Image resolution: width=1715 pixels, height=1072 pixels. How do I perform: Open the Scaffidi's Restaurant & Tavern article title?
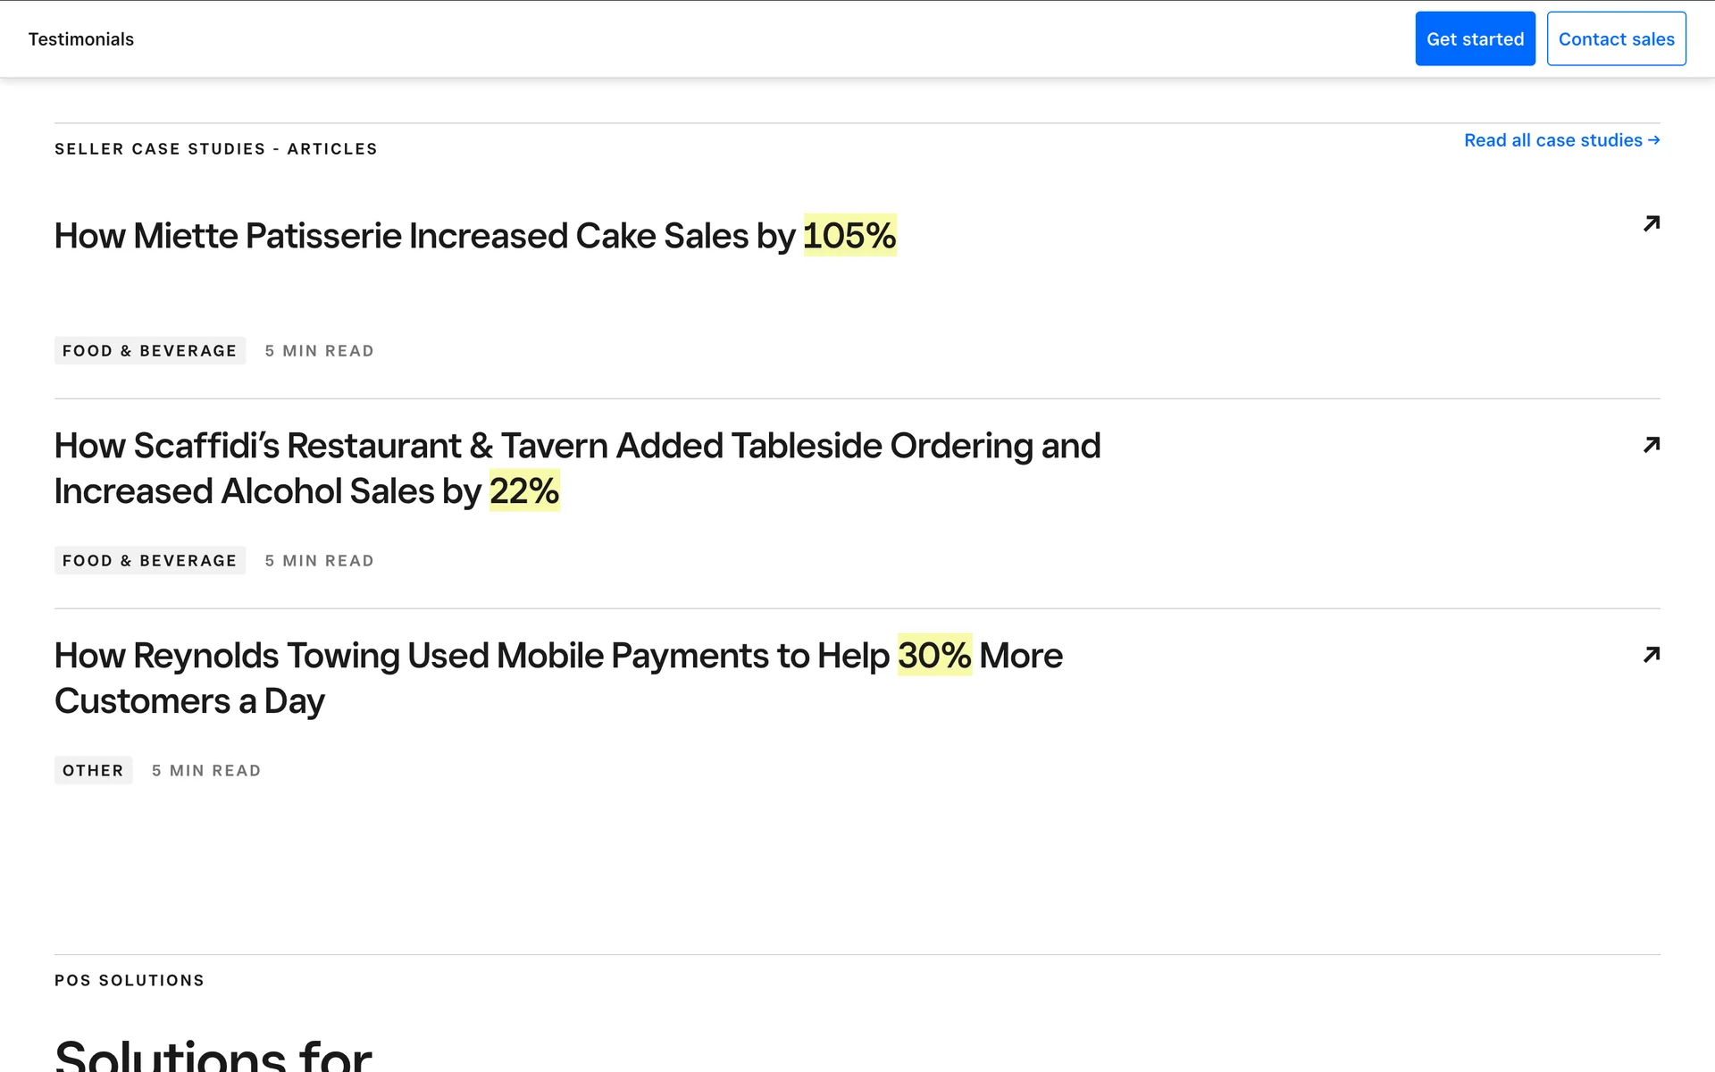pos(576,446)
